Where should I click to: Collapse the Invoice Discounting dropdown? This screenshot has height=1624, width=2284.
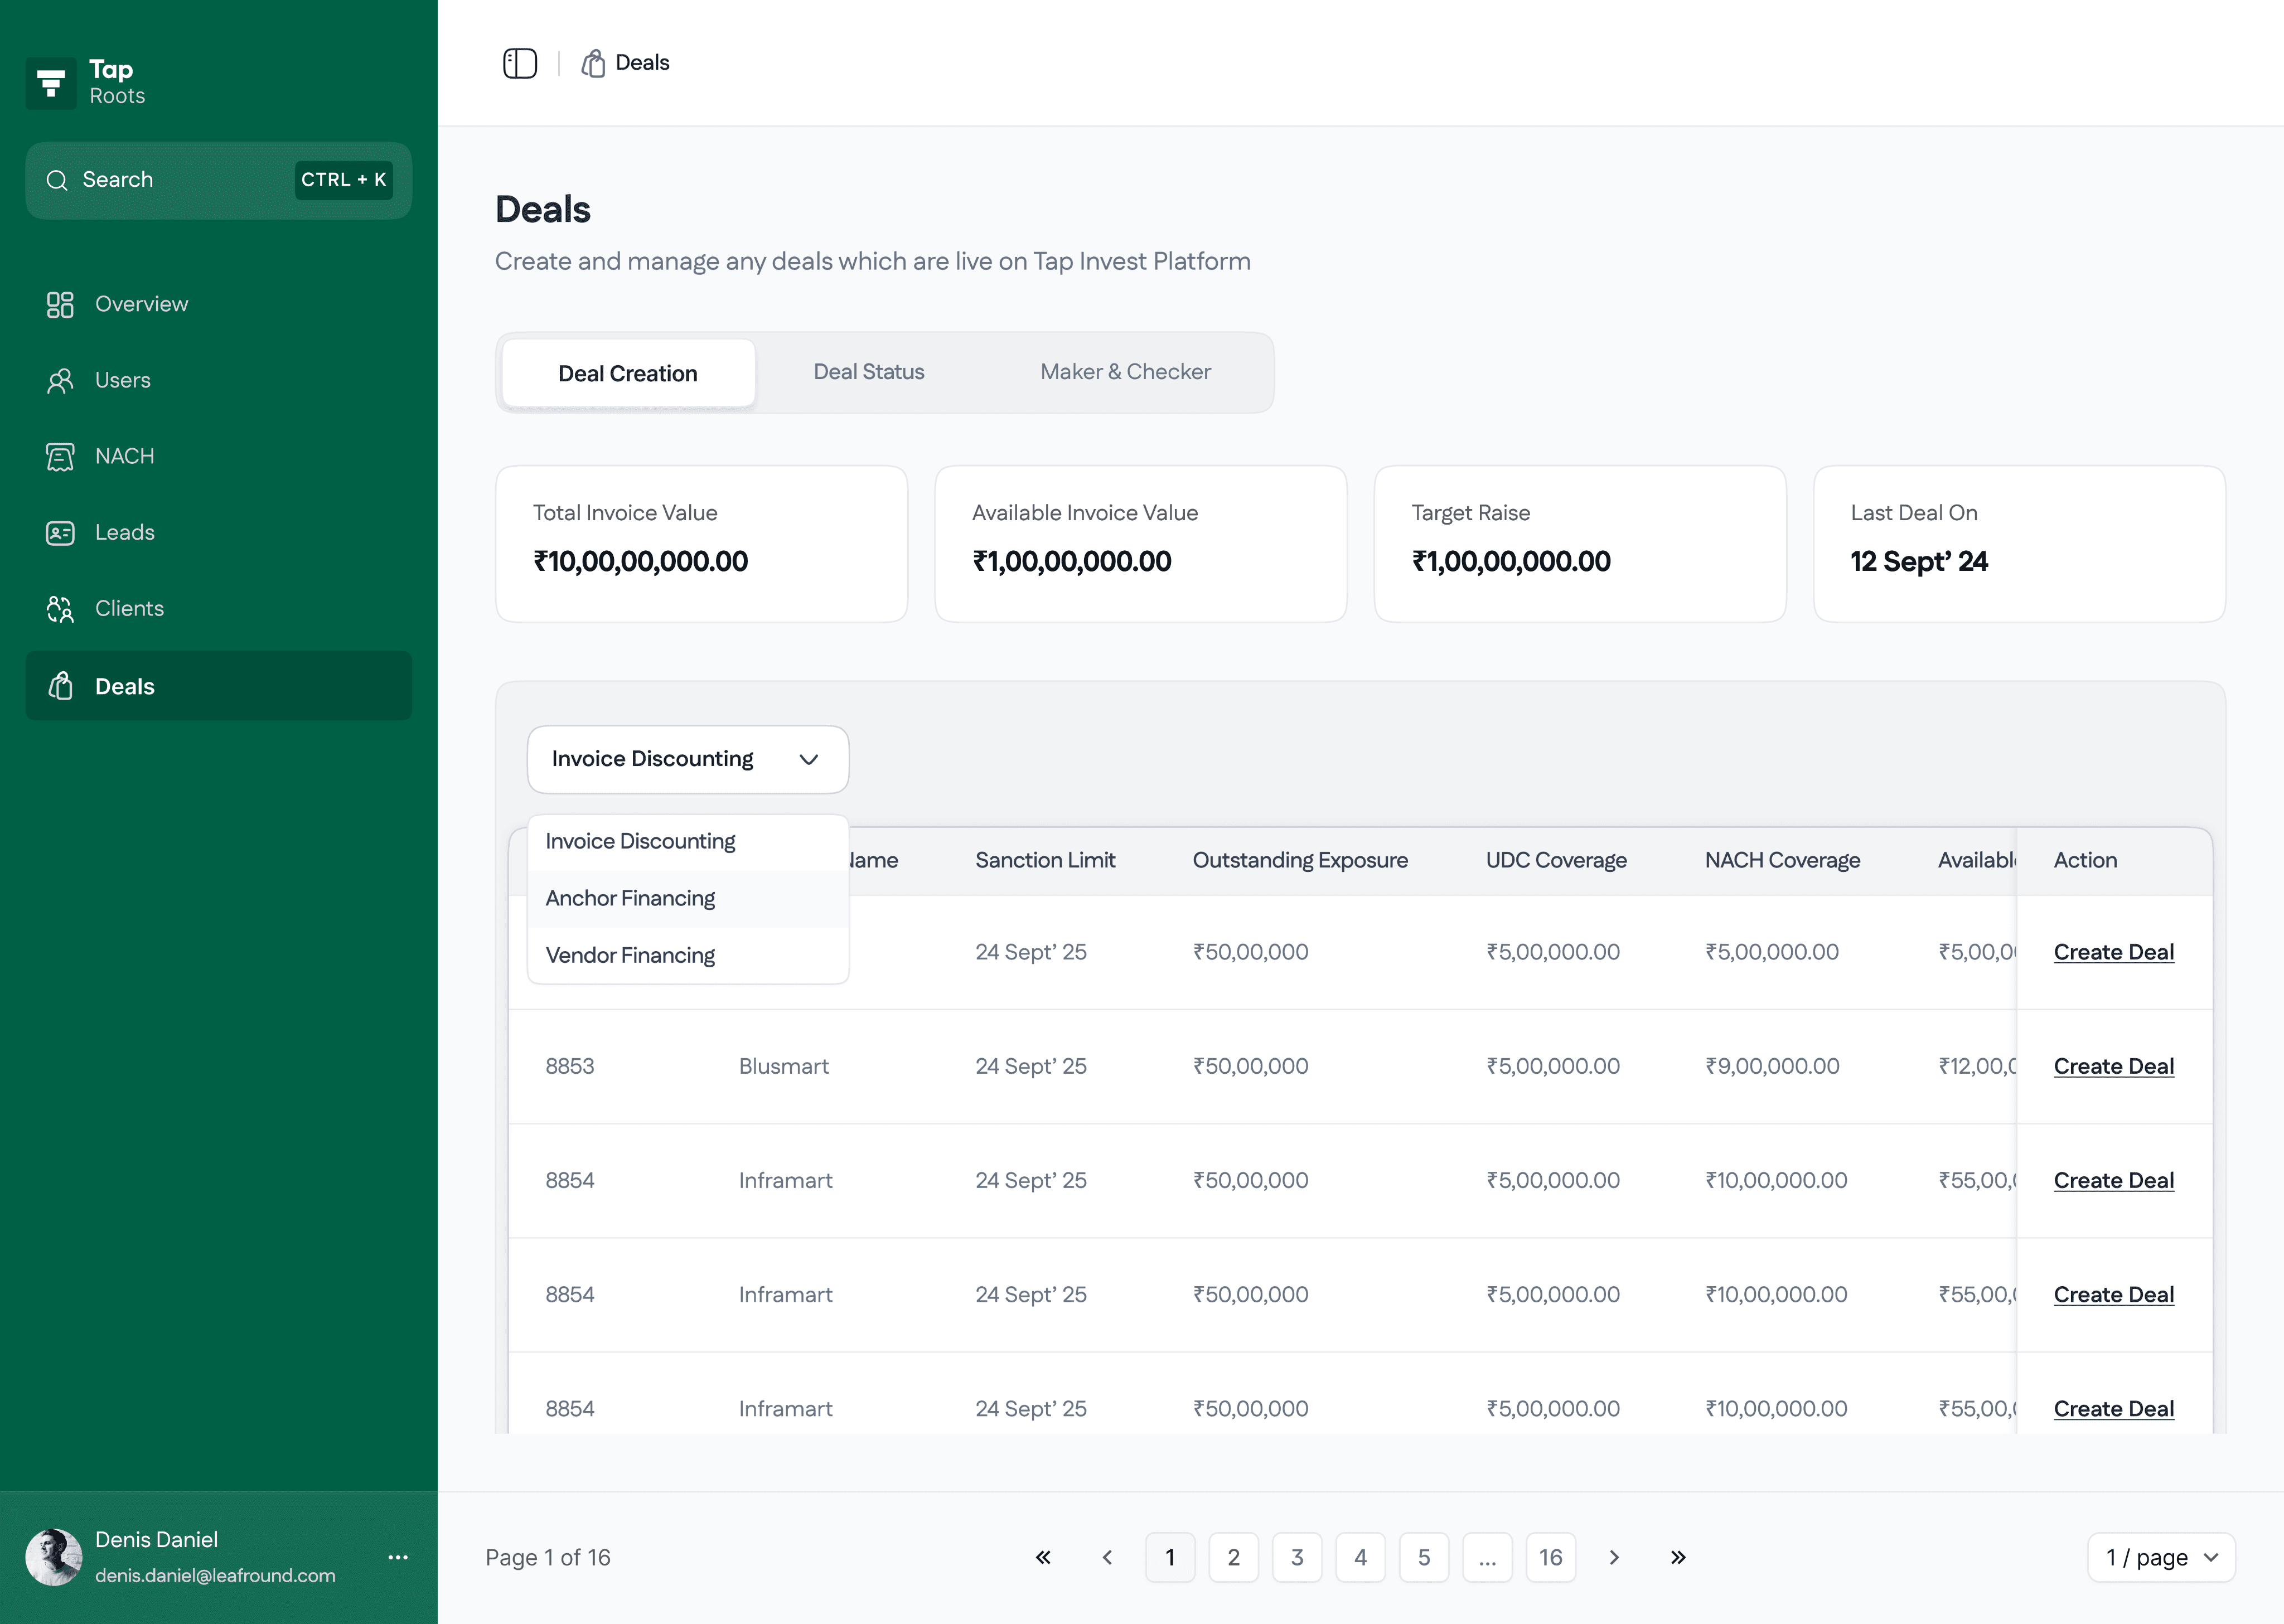[687, 759]
